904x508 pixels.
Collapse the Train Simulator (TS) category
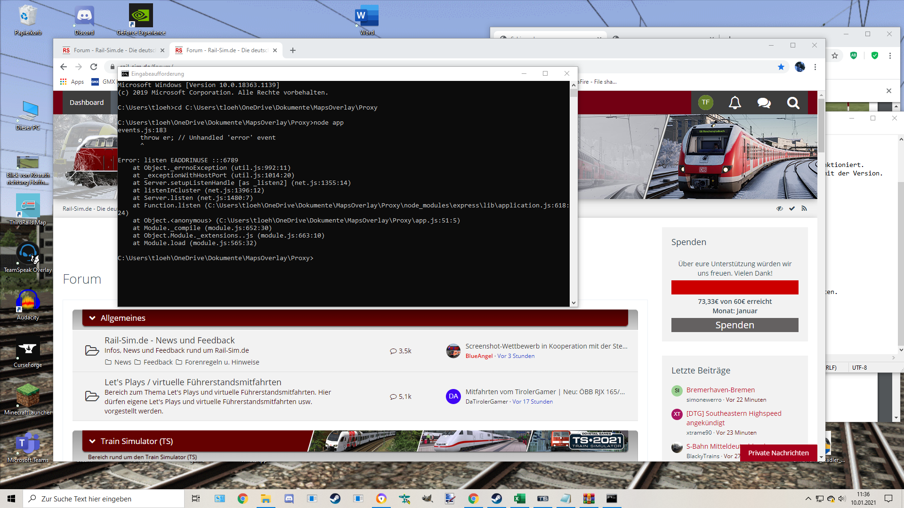click(92, 441)
